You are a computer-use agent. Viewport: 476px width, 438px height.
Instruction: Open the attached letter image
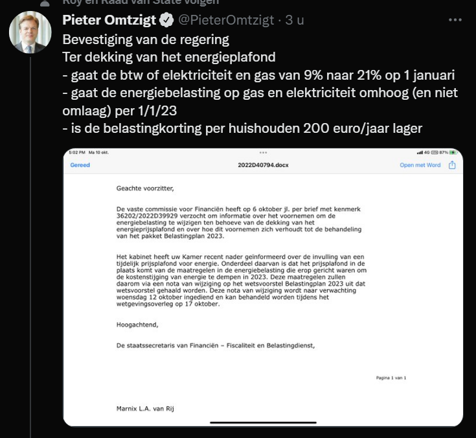coord(263,285)
